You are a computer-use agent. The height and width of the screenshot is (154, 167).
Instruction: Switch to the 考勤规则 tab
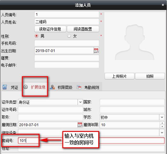click(x=88, y=87)
